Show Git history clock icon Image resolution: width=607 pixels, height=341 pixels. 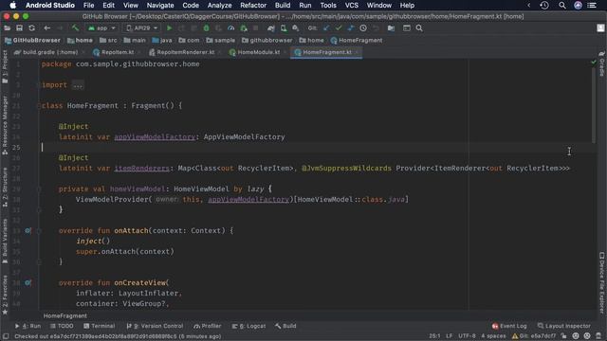[363, 28]
